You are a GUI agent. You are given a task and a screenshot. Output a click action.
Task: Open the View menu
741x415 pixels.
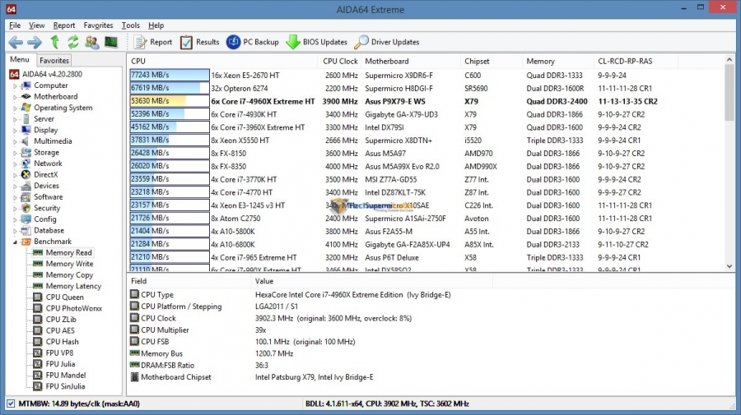(x=36, y=25)
